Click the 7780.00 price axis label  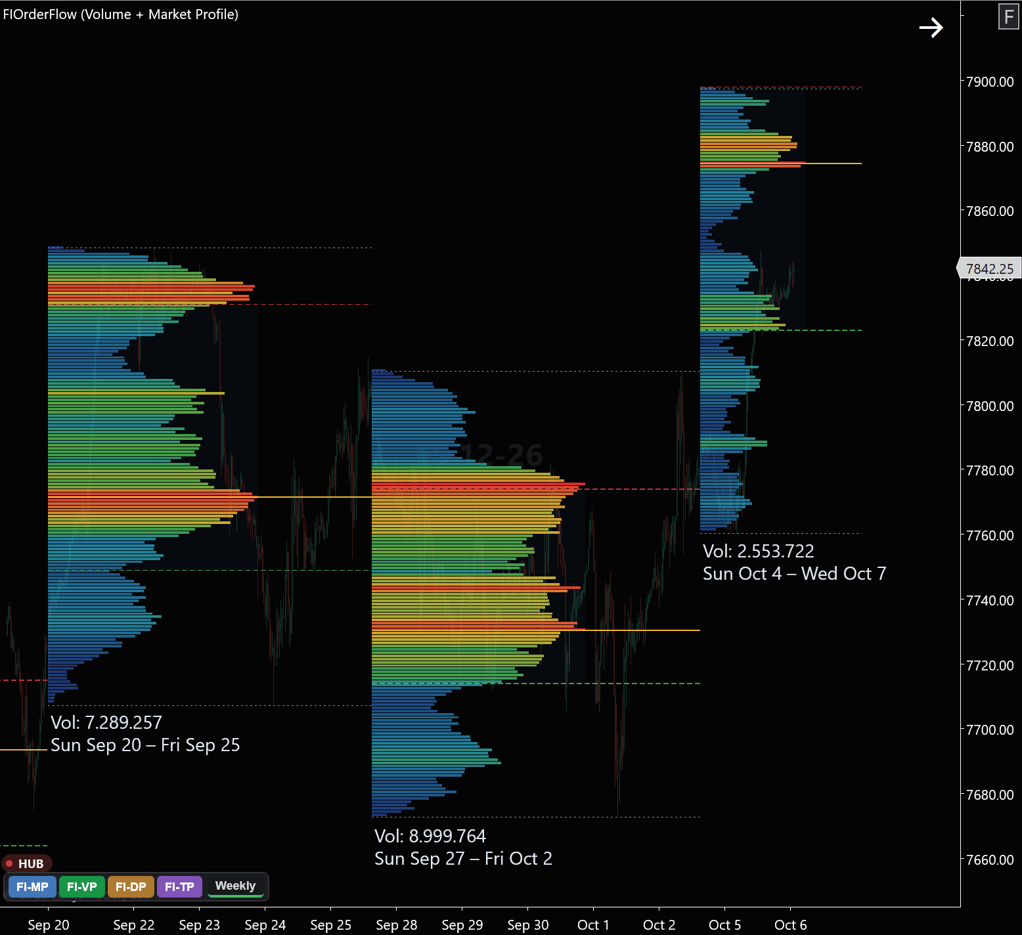point(990,470)
